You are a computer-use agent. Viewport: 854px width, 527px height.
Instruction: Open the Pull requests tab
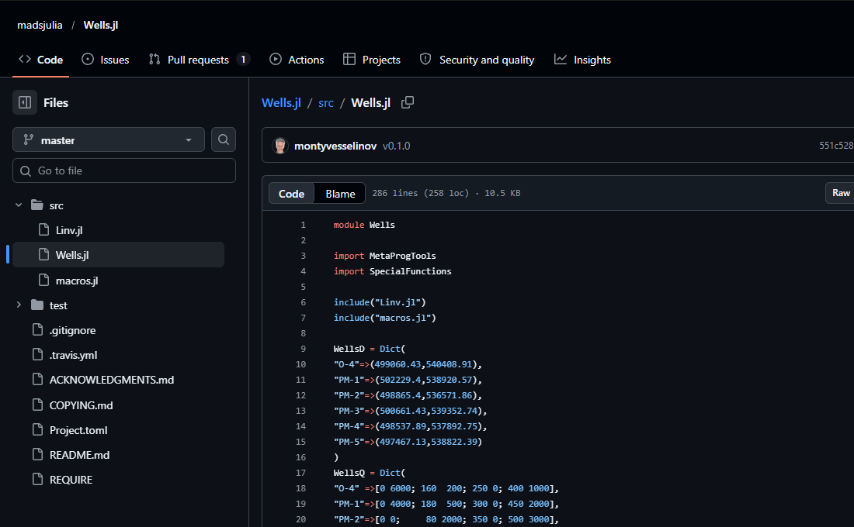point(200,60)
